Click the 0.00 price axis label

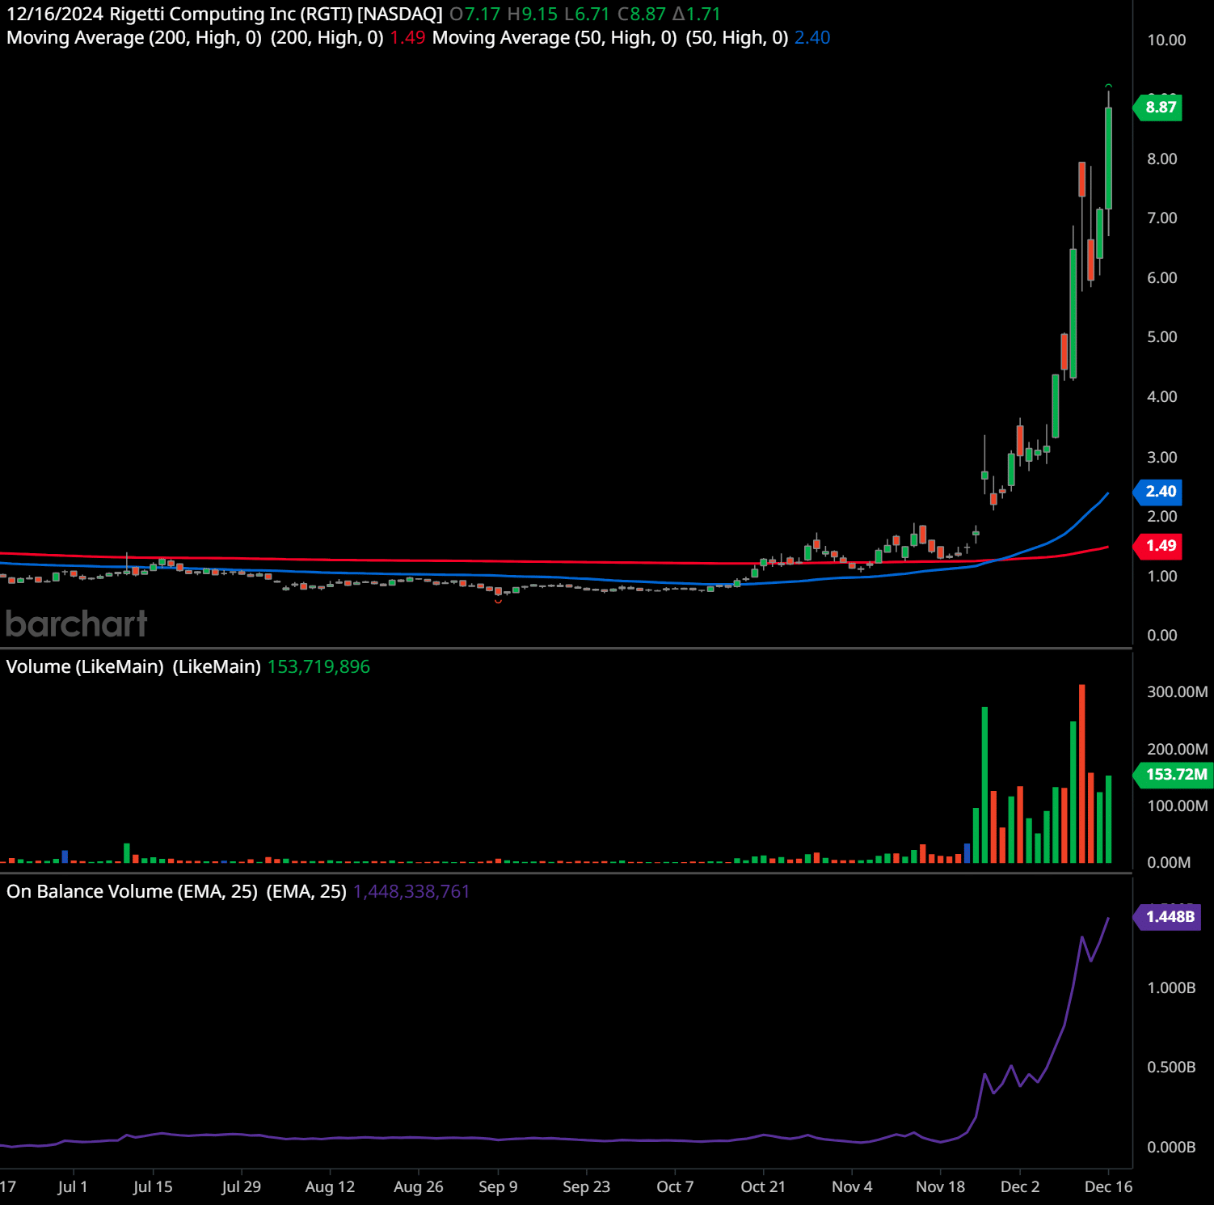(1162, 635)
